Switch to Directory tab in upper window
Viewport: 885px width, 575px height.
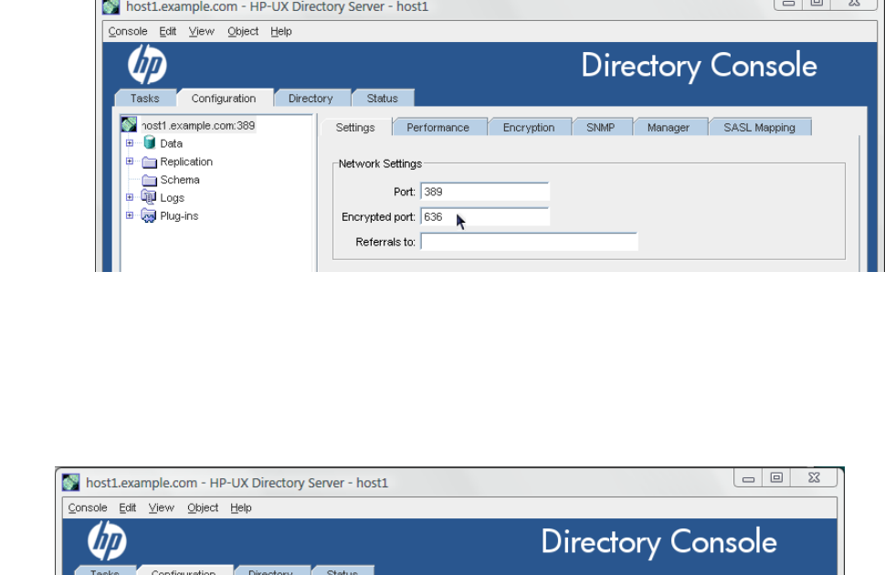311,99
